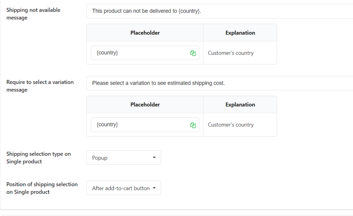Click 'Position of shipping selection on Single product' label
353x216 pixels.
click(x=42, y=188)
